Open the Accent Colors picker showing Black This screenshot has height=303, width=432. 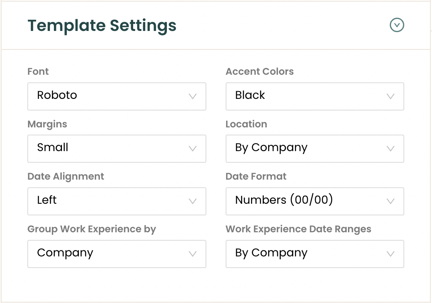(315, 96)
